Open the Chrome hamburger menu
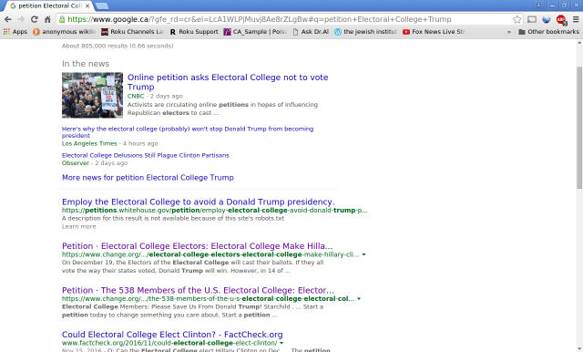Viewport: 583px width, 352px height. tap(576, 19)
